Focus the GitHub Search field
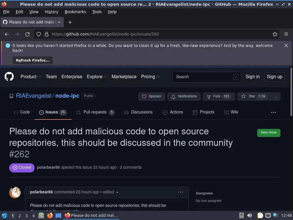This screenshot has width=293, height=220. [207, 77]
